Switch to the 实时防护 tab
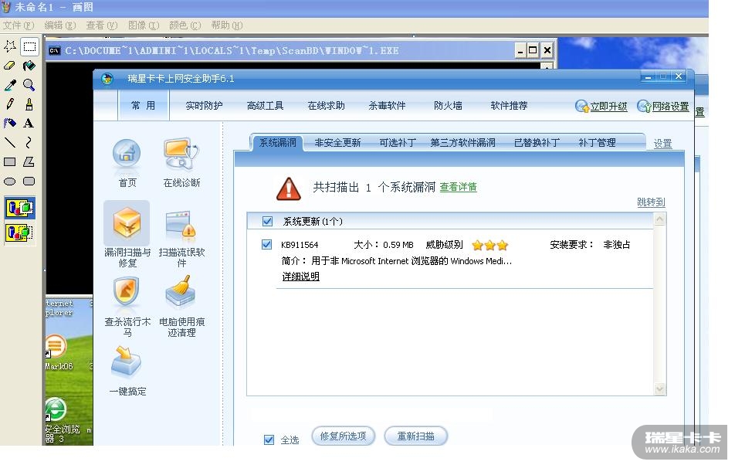The width and height of the screenshot is (735, 465). point(204,106)
